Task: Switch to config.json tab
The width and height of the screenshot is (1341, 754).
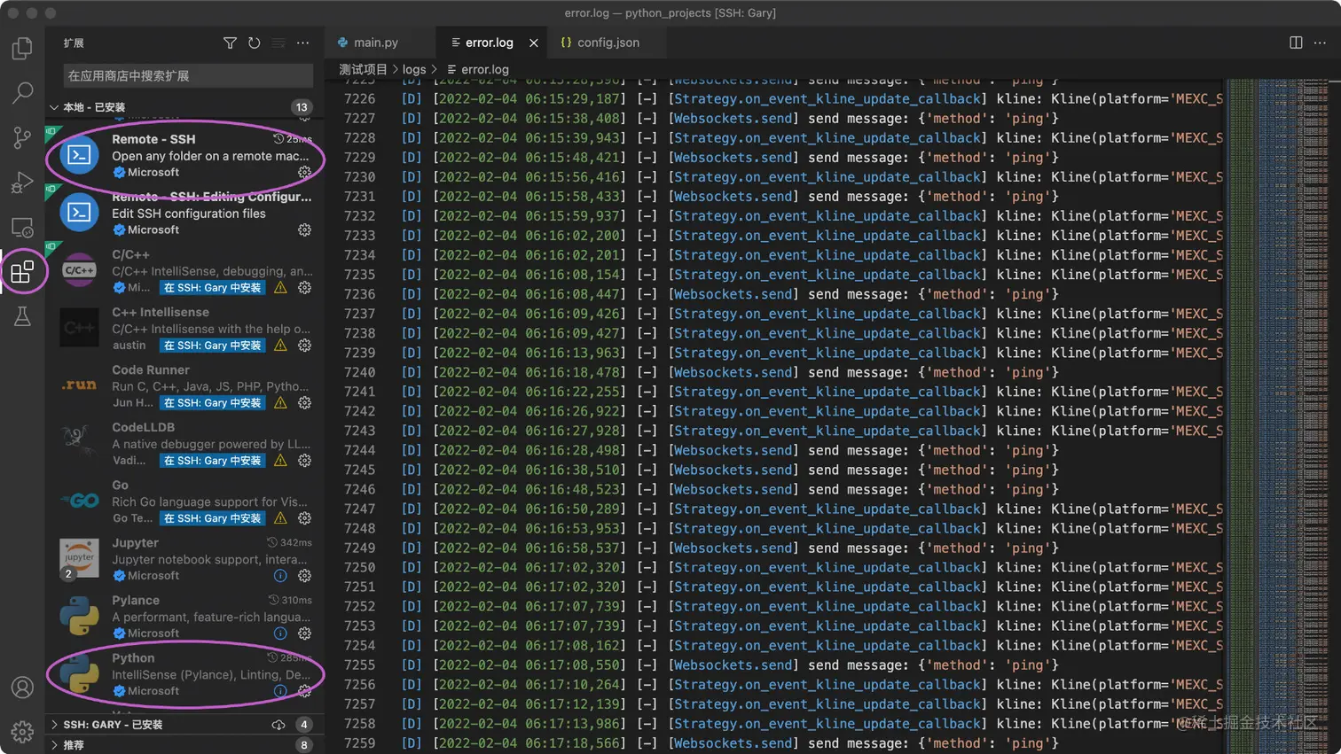Action: pyautogui.click(x=608, y=43)
